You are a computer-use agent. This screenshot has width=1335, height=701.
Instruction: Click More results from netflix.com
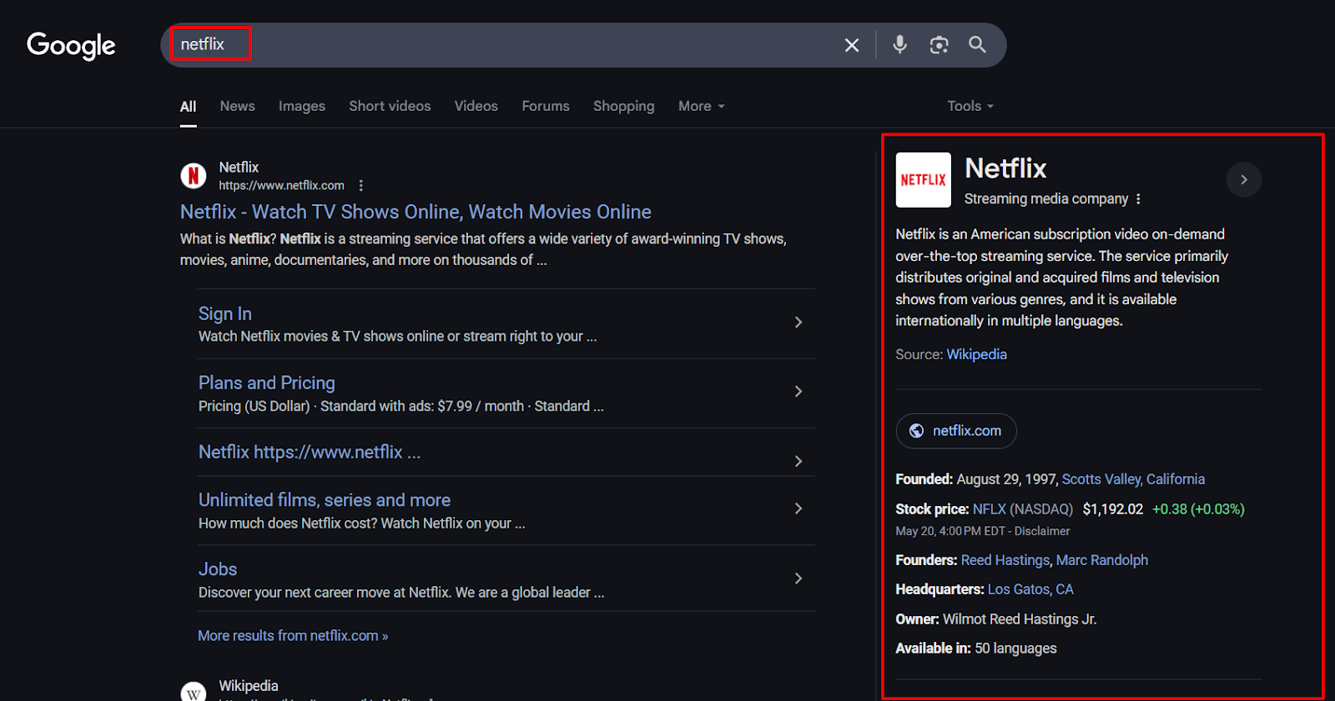tap(293, 636)
